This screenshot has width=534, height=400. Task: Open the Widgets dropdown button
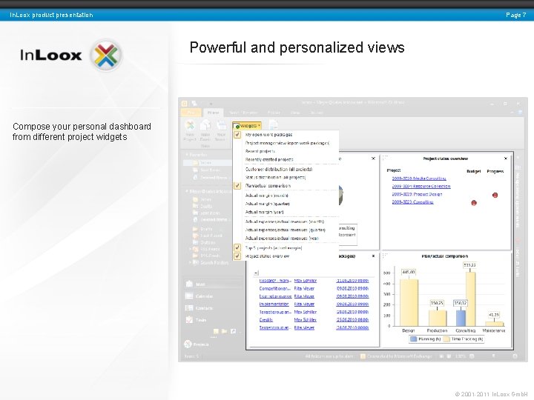pos(247,126)
